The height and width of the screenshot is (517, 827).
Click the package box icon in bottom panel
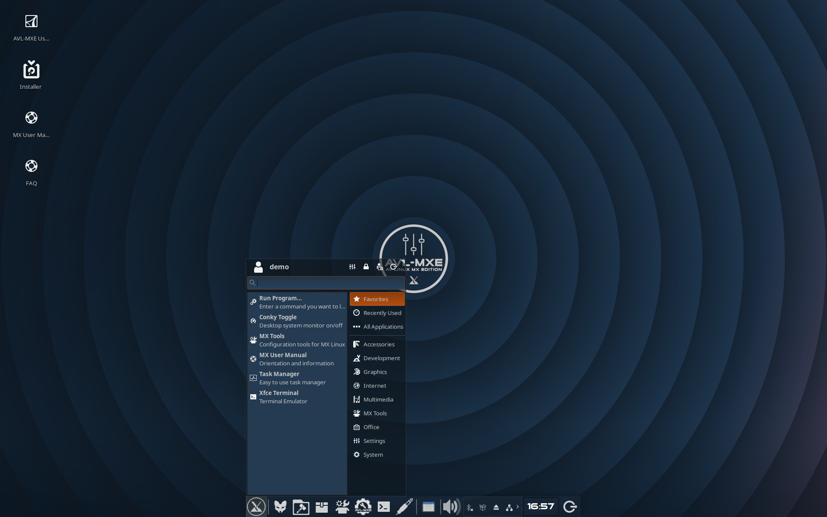coord(321,507)
